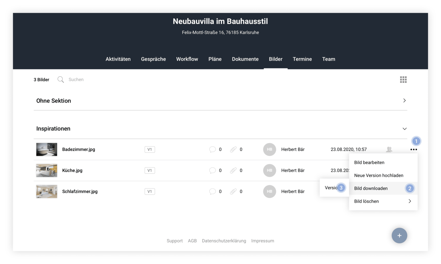Click the Küche.jpg file name
The image size is (441, 264).
72,170
